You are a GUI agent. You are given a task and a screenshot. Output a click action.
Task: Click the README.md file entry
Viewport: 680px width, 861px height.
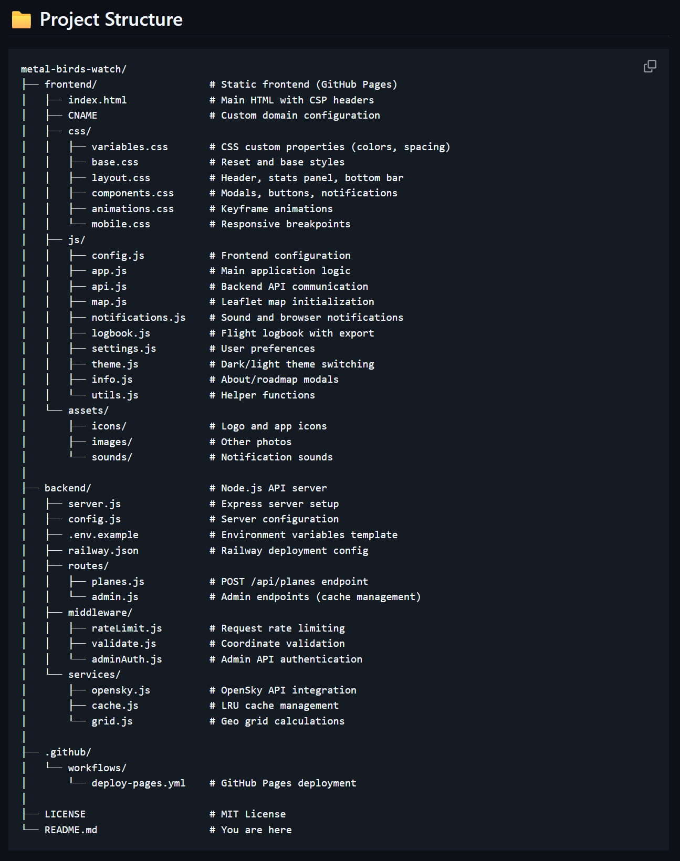tap(71, 830)
